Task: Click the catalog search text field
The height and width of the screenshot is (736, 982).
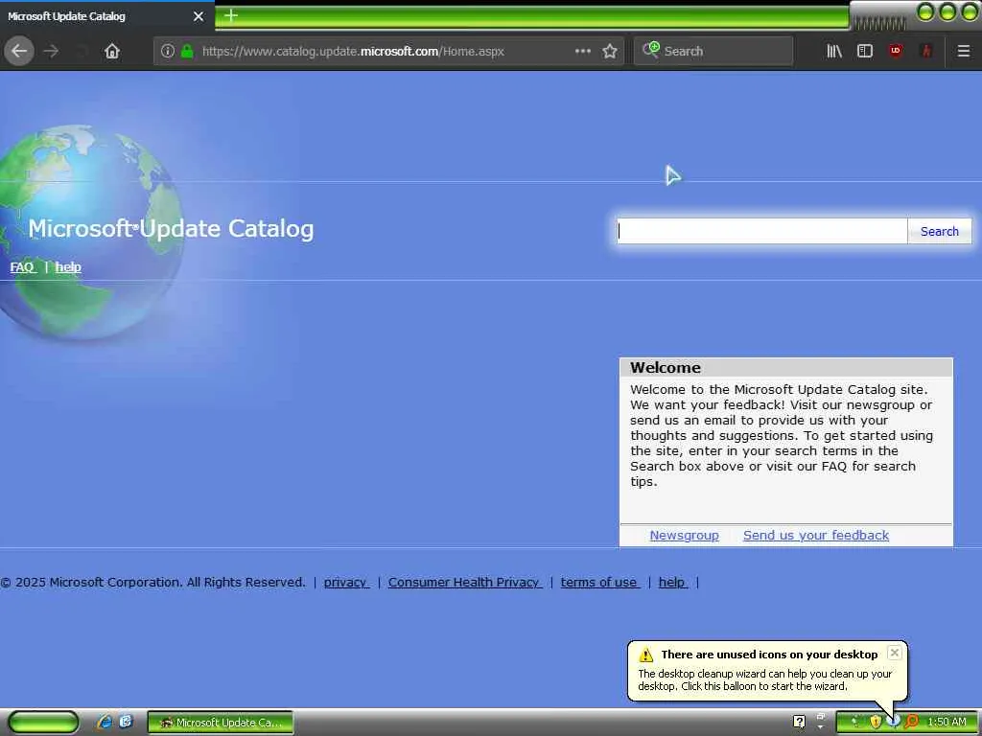Action: tap(762, 231)
